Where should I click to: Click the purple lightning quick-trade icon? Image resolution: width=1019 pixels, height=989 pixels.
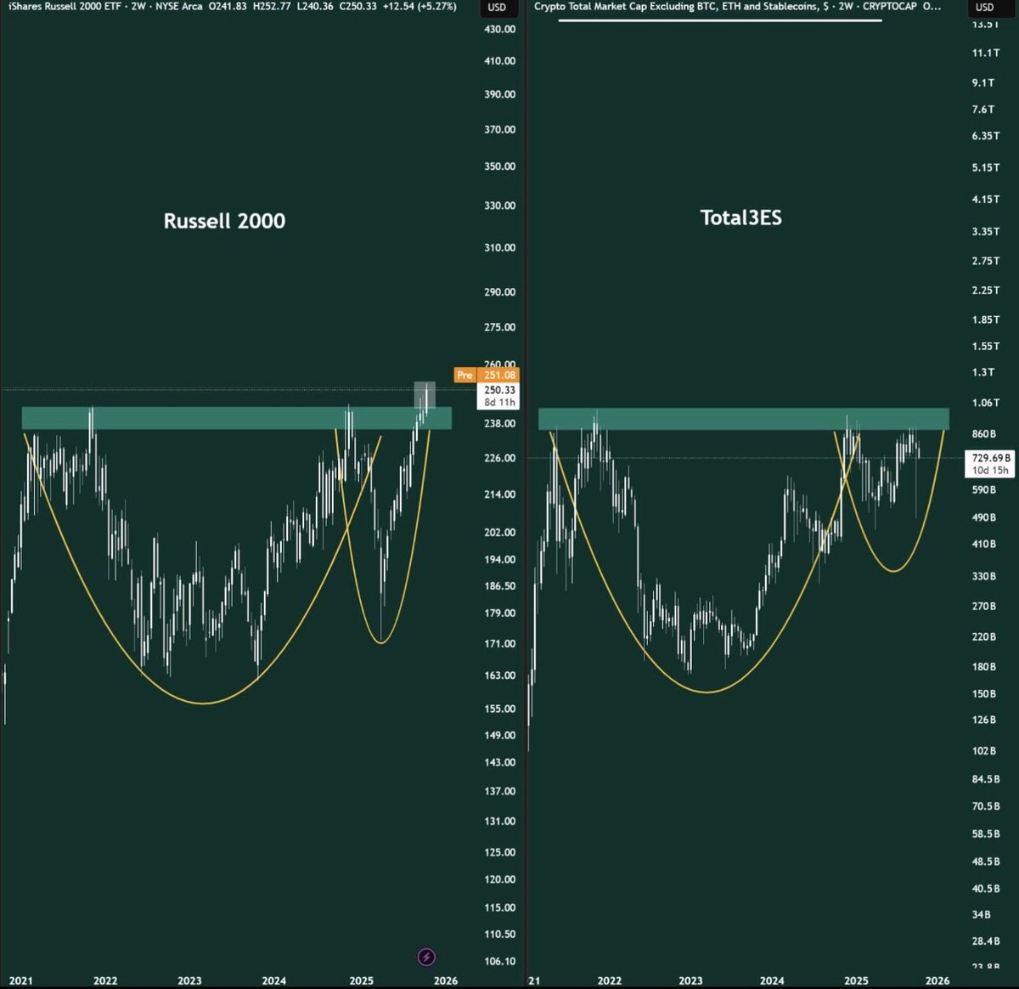point(425,957)
